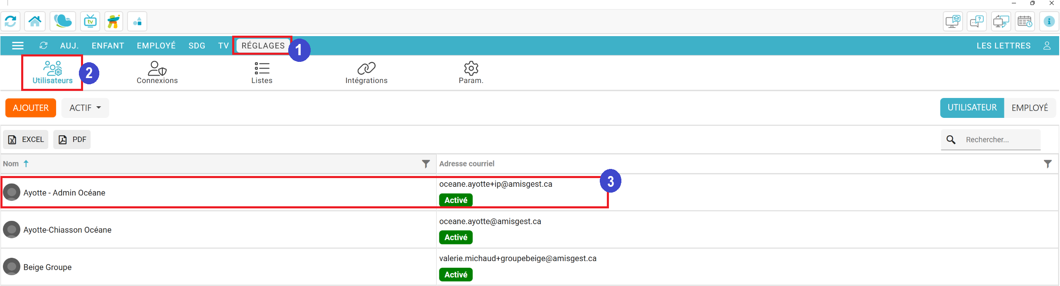1060x286 pixels.
Task: Click the online training monitor icon
Action: coord(952,21)
